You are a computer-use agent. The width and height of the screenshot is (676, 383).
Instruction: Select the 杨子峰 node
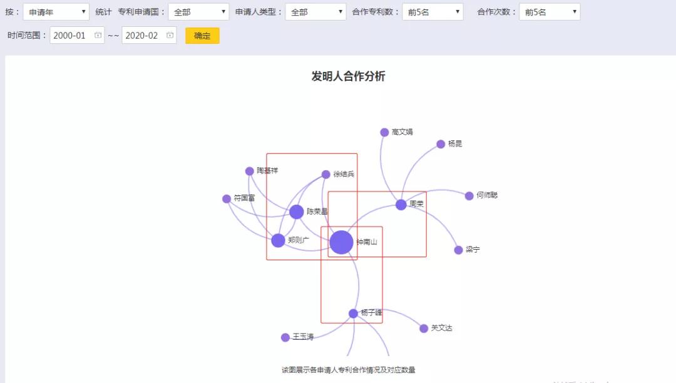(352, 312)
